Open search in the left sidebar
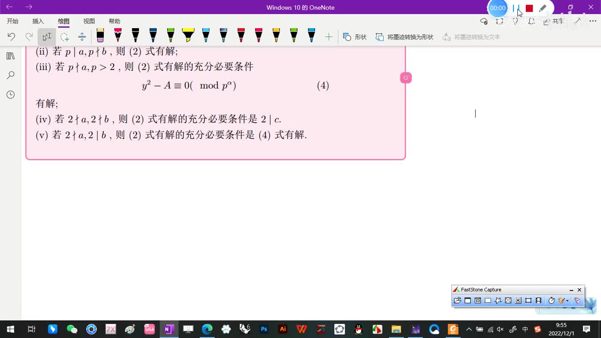Image resolution: width=601 pixels, height=338 pixels. (x=10, y=75)
